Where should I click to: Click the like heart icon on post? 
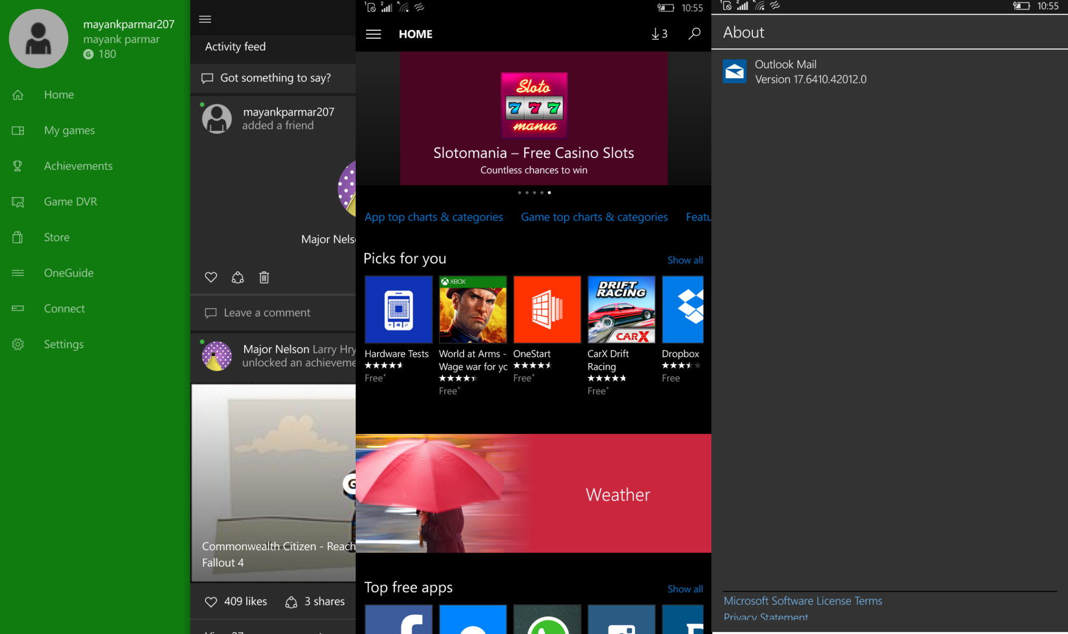click(211, 278)
